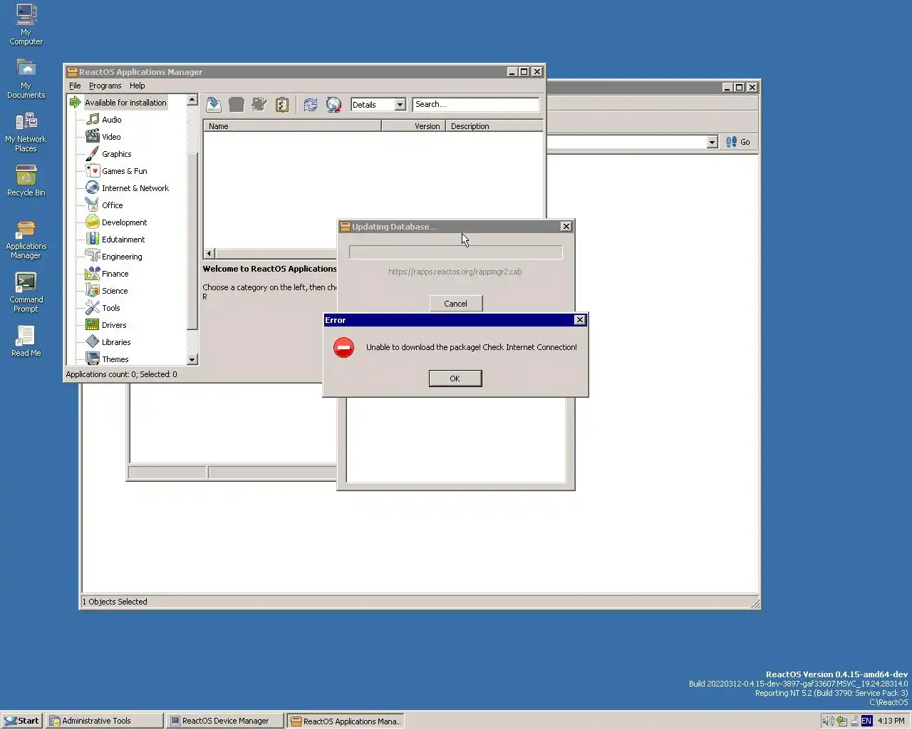Sort list by Version column header
The width and height of the screenshot is (912, 730).
[x=413, y=126]
